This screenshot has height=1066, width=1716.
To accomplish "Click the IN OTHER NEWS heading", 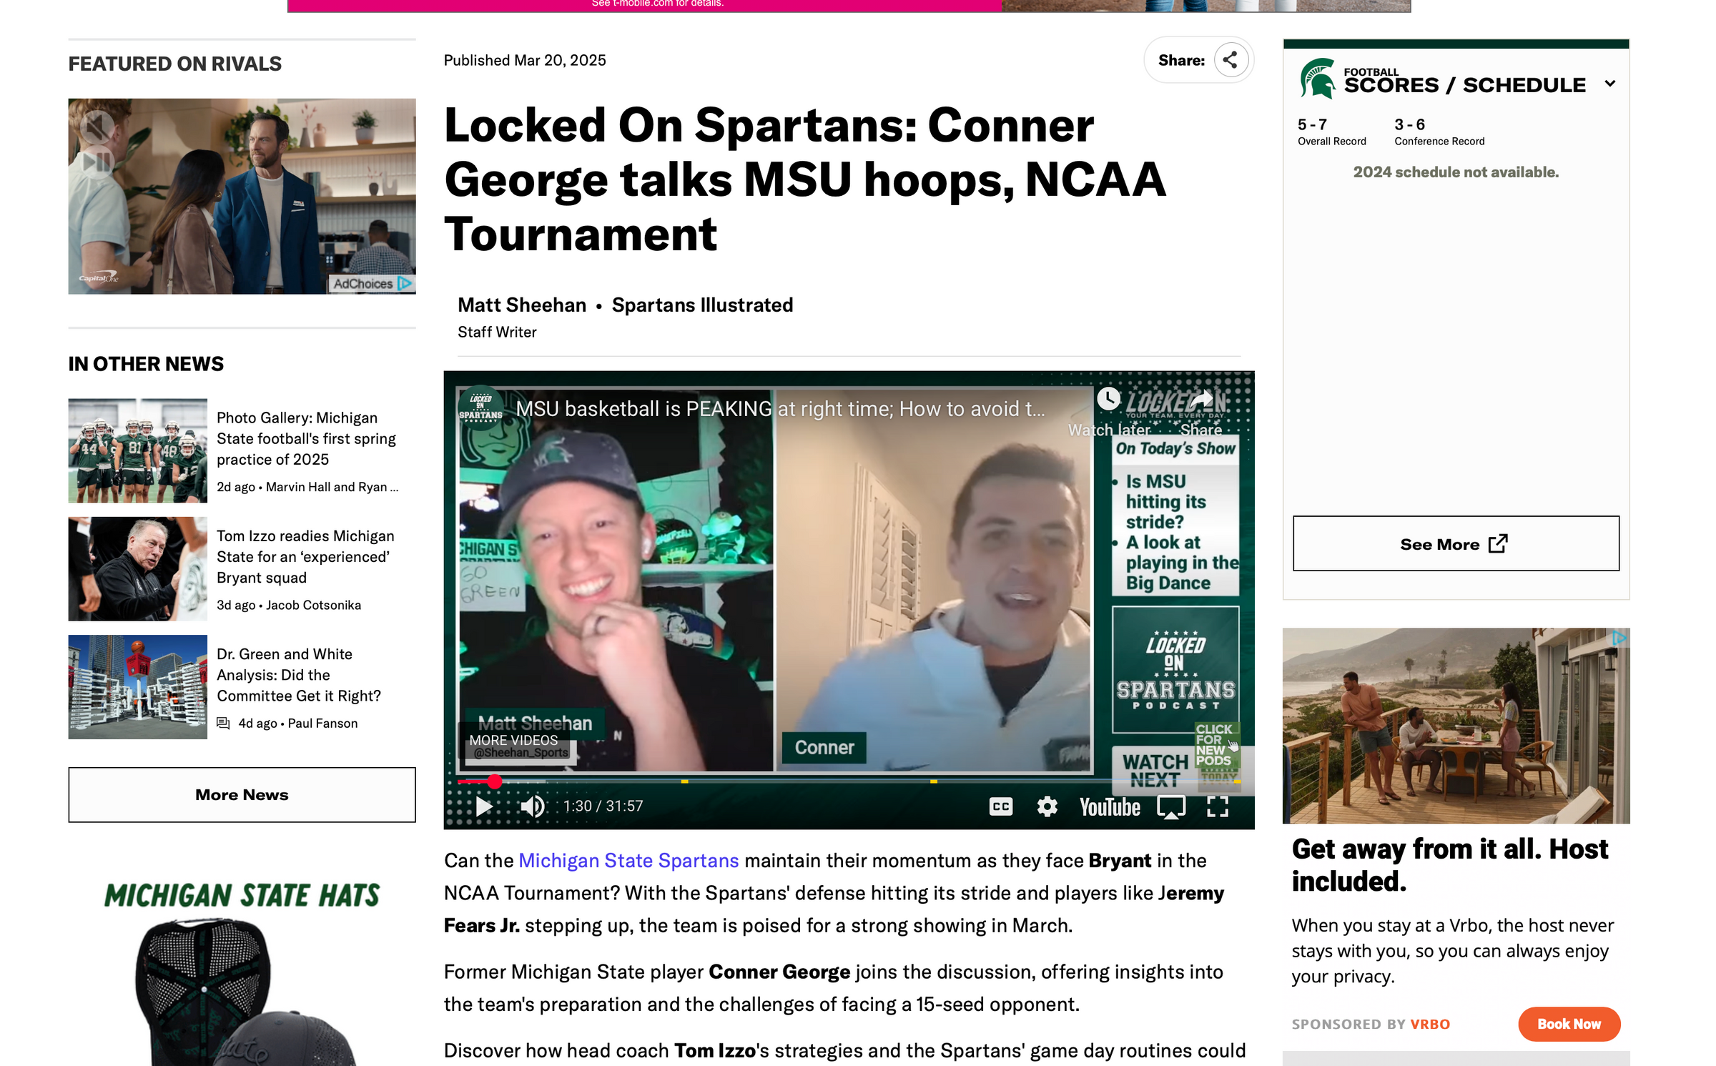I will (145, 364).
